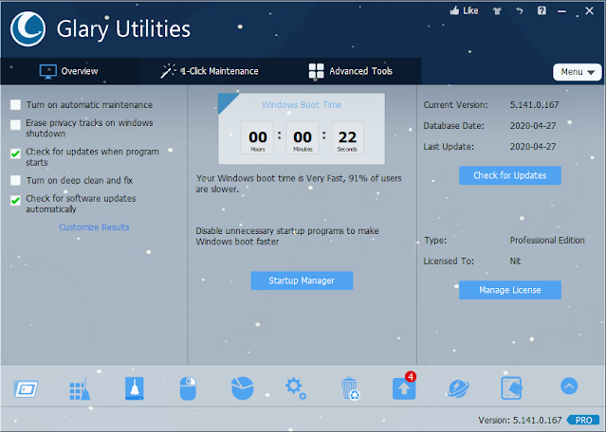Click Current Version value 5.141.0.167
The width and height of the screenshot is (606, 432).
coord(535,104)
